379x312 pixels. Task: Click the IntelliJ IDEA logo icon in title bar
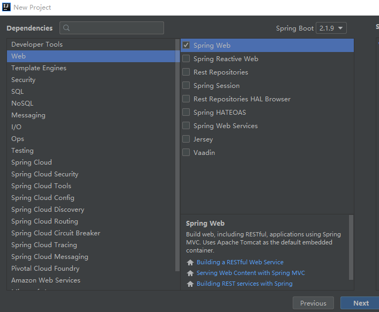click(6, 8)
